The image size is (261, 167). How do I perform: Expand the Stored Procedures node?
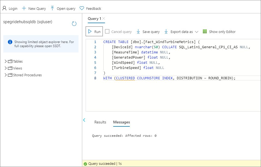pos(6,75)
